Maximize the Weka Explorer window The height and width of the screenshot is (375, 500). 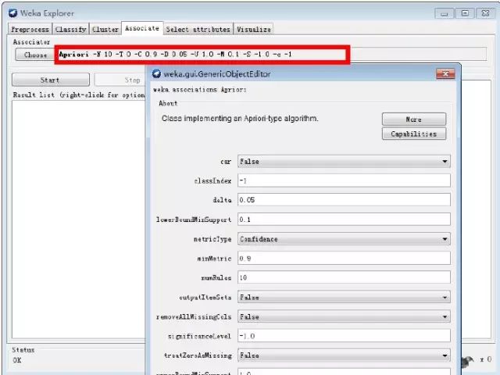pyautogui.click(x=465, y=13)
